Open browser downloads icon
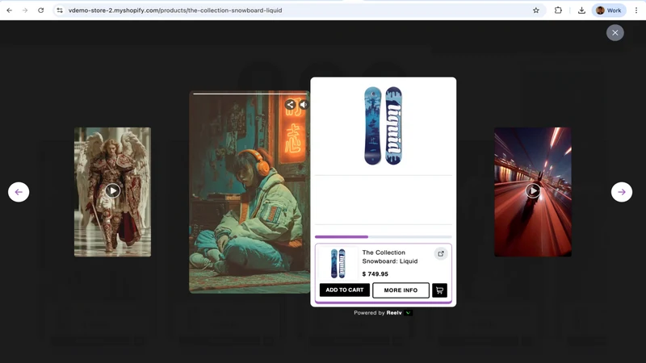 (x=581, y=10)
